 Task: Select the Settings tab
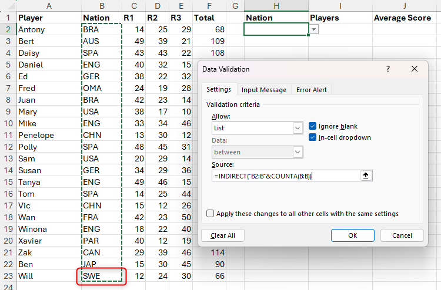point(218,90)
